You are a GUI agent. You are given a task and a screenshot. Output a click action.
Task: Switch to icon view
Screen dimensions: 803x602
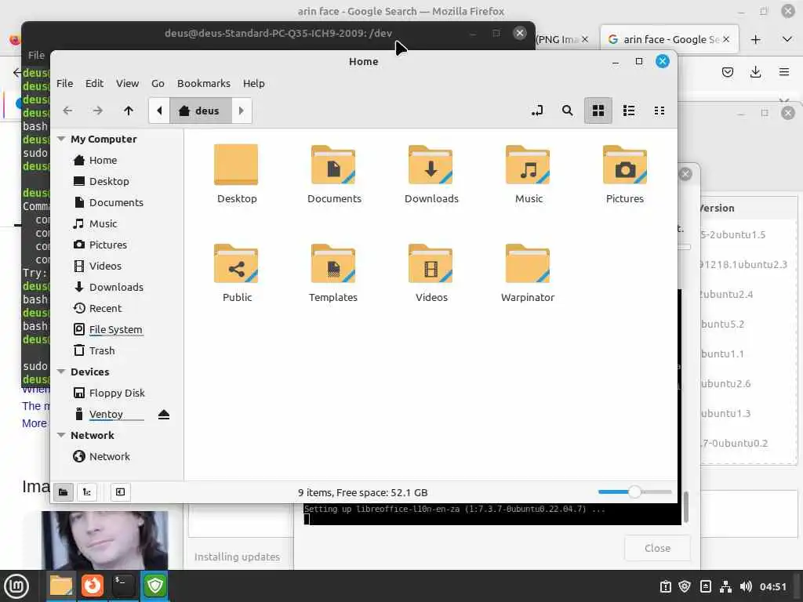coord(598,111)
